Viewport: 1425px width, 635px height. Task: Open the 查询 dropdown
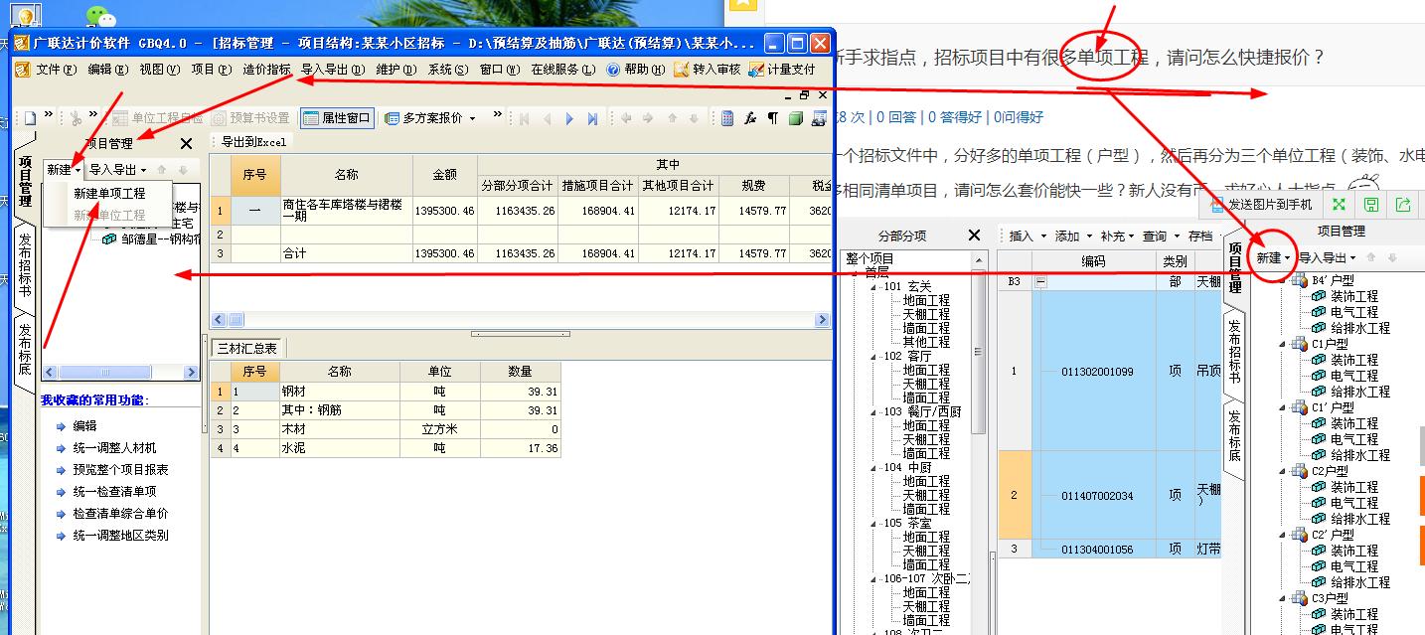(x=1160, y=237)
